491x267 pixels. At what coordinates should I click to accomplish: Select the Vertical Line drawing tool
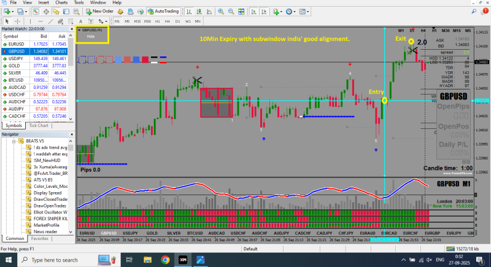pos(30,21)
